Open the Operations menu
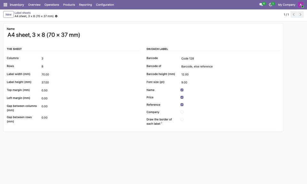Screen dimensions: 307x184 pos(52,5)
